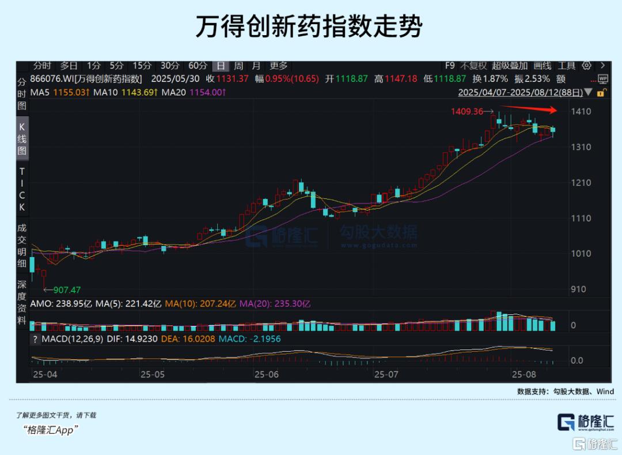The height and width of the screenshot is (455, 622).
Task: Click the DEA: 16.0208 value
Action: click(188, 339)
